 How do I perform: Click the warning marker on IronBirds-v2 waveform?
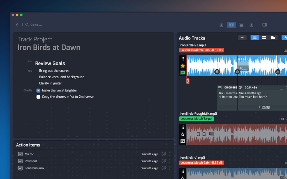tap(278, 72)
